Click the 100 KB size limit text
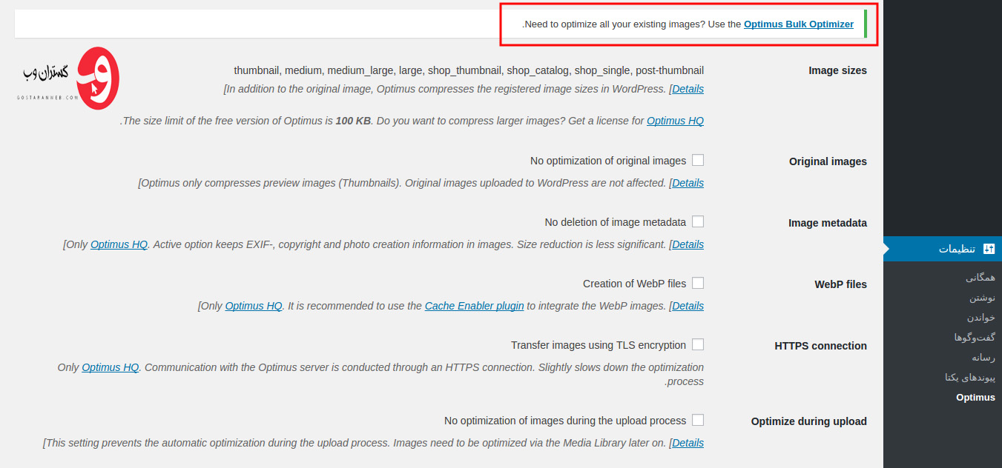This screenshot has width=1002, height=468. (353, 121)
